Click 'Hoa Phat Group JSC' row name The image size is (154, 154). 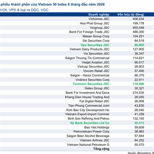[x=94, y=23]
